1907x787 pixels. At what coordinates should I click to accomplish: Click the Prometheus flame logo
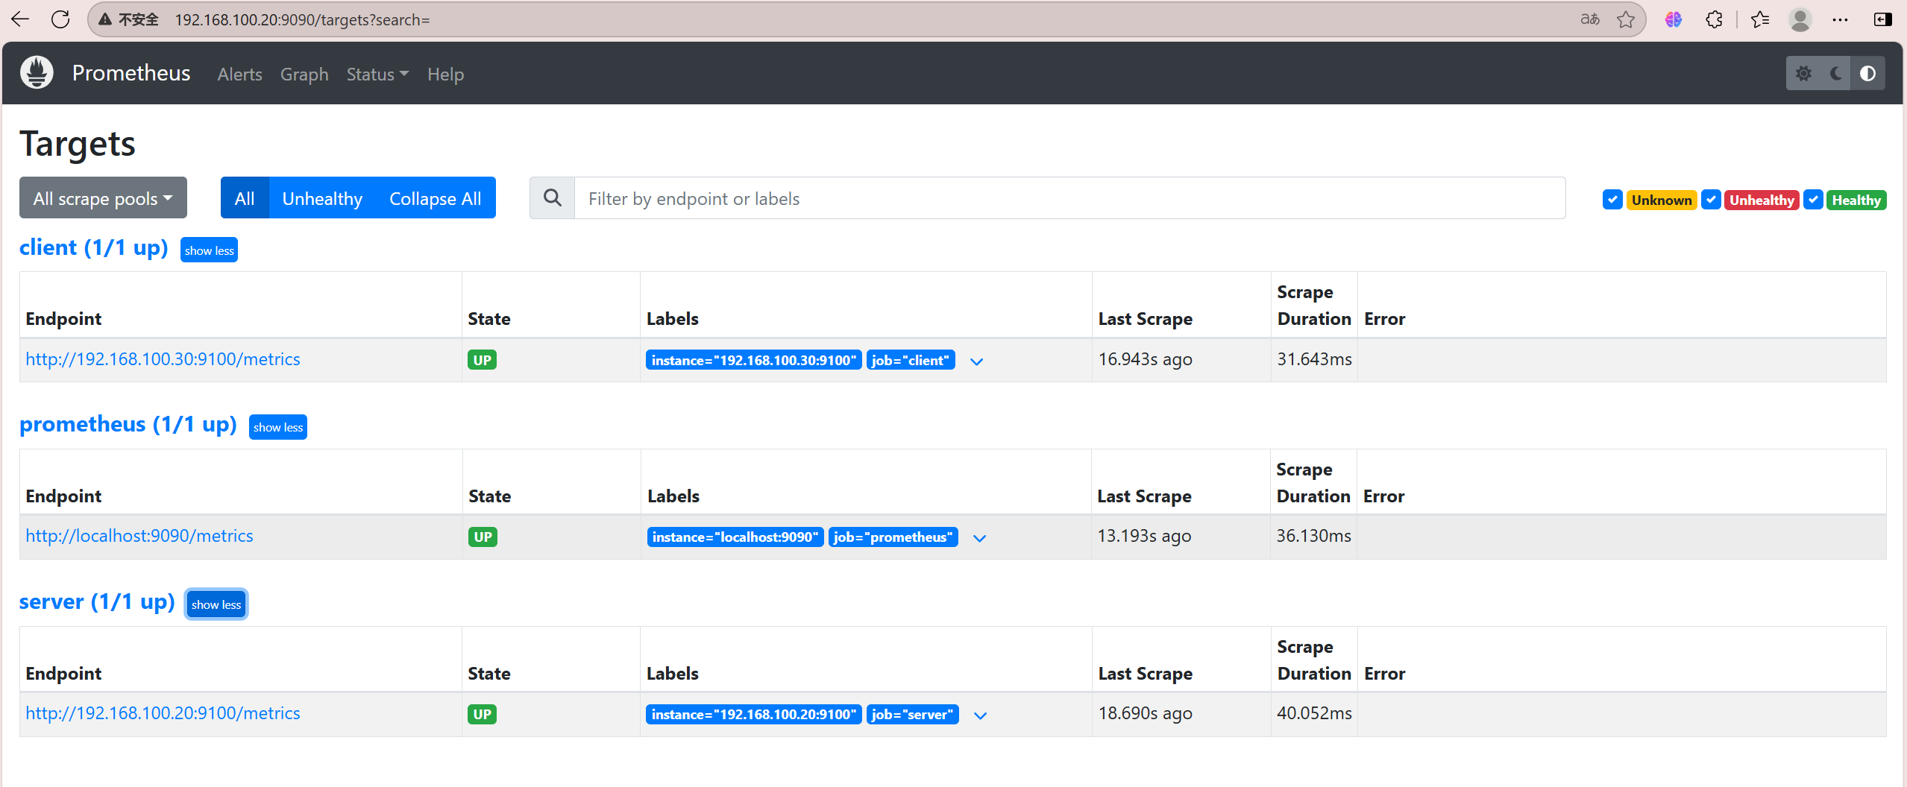(x=37, y=73)
